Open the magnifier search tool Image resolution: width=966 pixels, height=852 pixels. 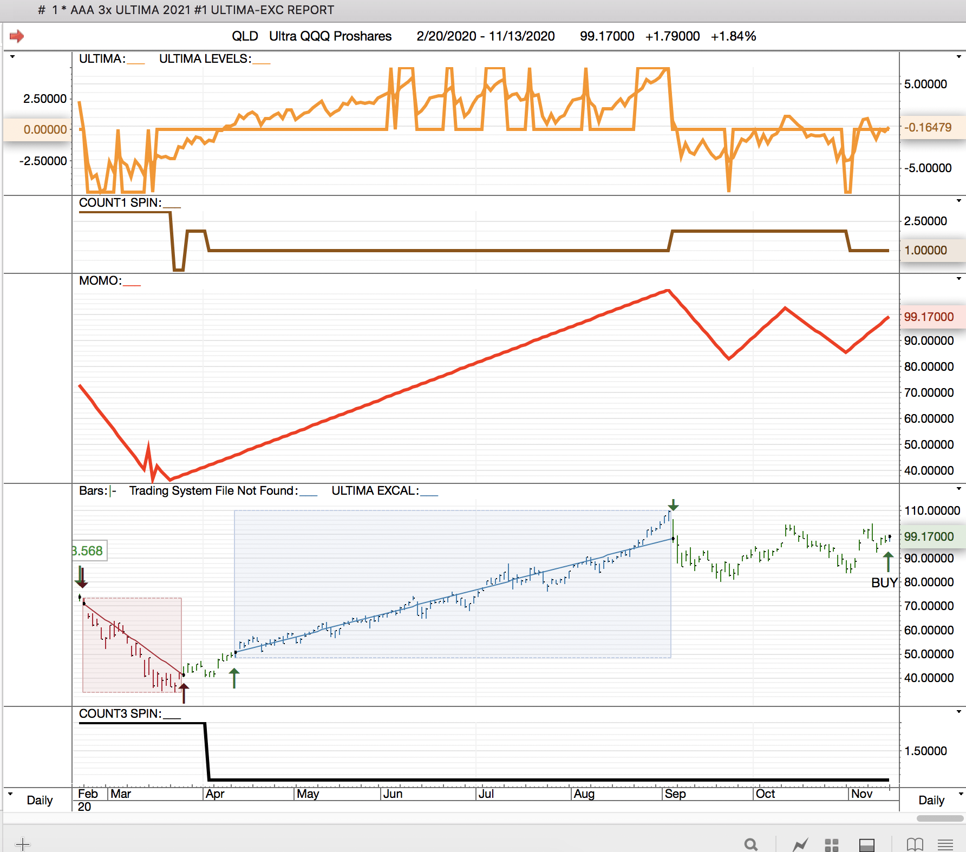coord(750,844)
